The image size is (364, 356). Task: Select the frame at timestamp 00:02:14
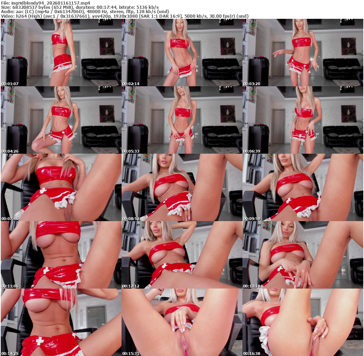182,53
